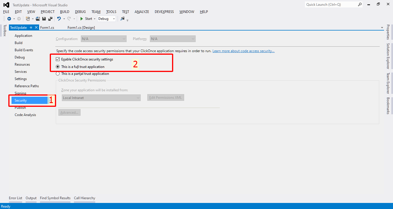Toggle Enable ClickOnce security settings checkbox
The height and width of the screenshot is (209, 393).
pyautogui.click(x=58, y=59)
